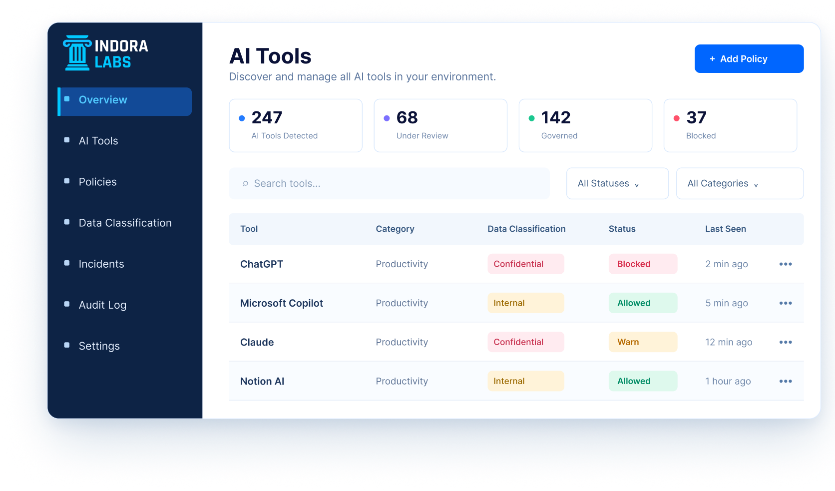This screenshot has height=491, width=835.
Task: Open the Microsoft Copilot row actions menu
Action: [x=786, y=303]
